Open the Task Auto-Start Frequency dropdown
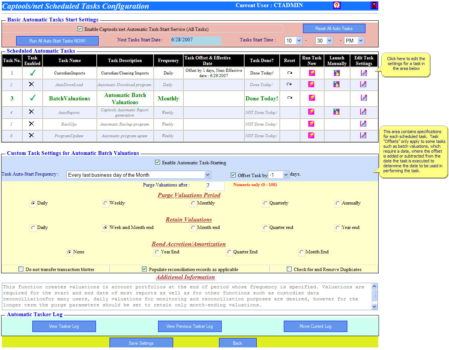Screen dimensions: 449x350 (207, 174)
